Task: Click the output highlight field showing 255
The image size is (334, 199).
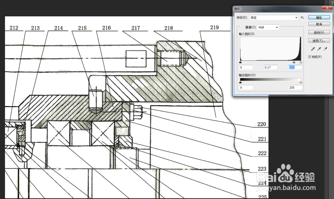Action: click(x=295, y=87)
